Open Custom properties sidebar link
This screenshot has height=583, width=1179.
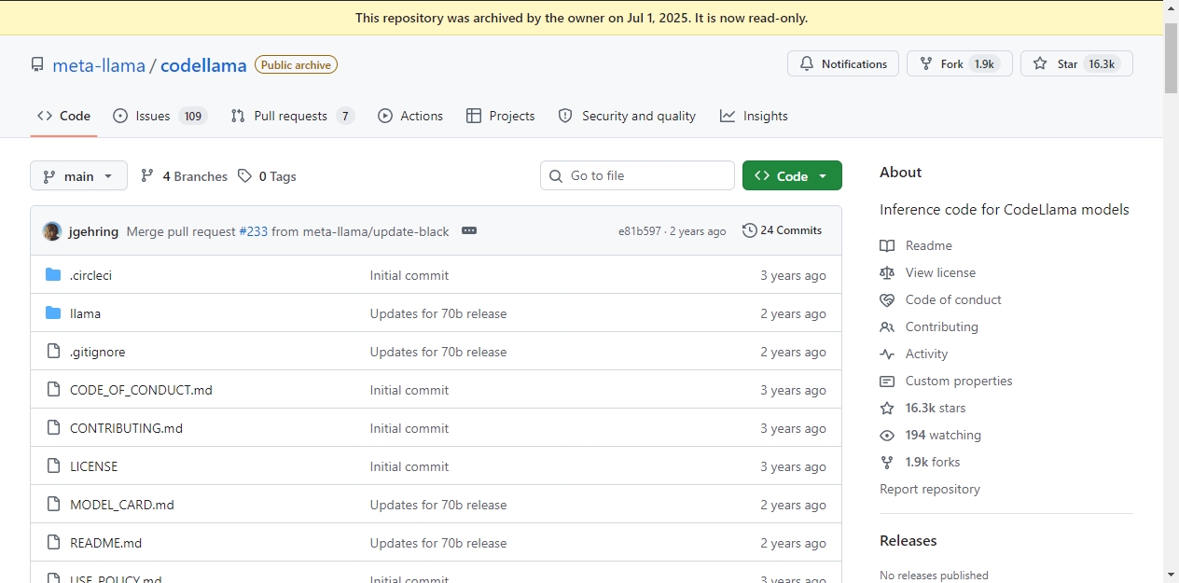(x=959, y=381)
